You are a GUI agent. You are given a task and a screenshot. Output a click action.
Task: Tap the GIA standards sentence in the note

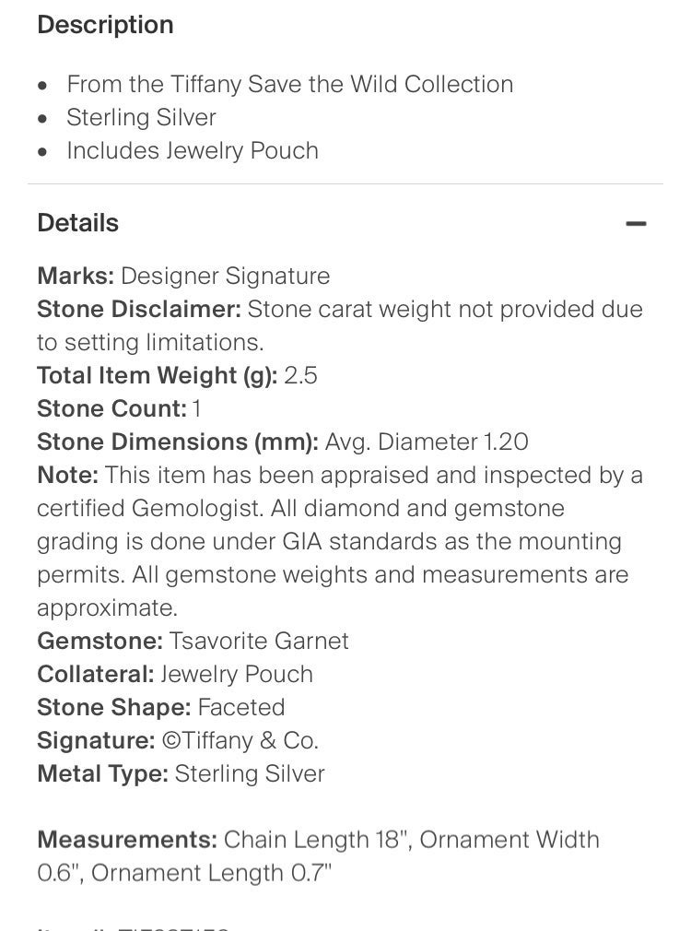[x=330, y=542]
